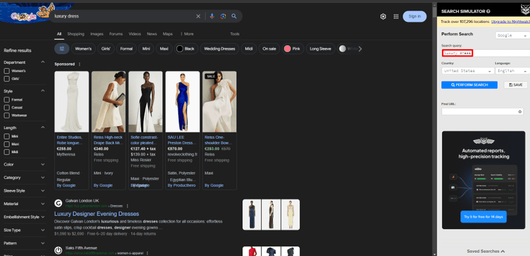Start voice search with microphone icon
Image resolution: width=530 pixels, height=256 pixels.
pos(212,16)
